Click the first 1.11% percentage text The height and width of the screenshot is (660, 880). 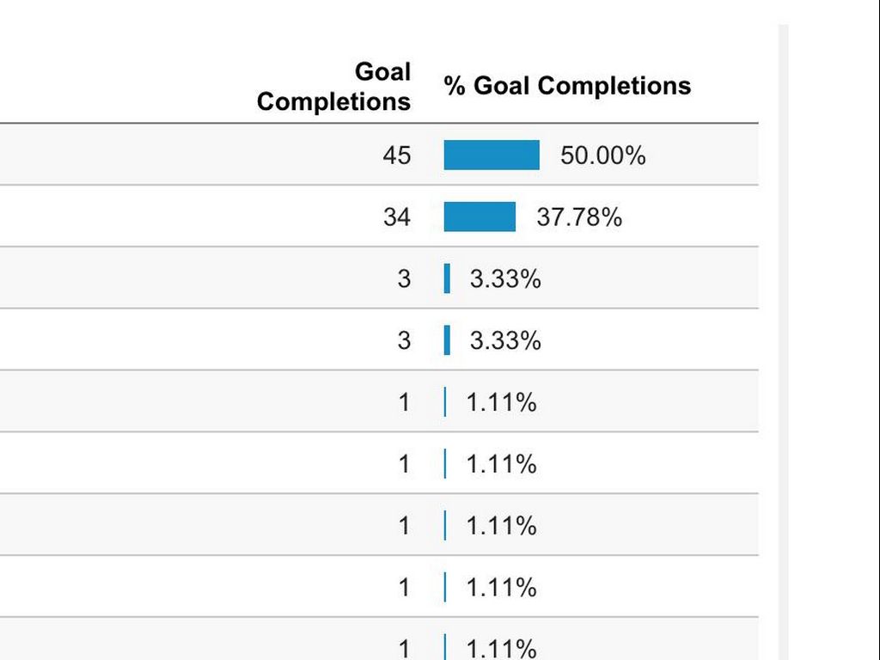click(502, 402)
